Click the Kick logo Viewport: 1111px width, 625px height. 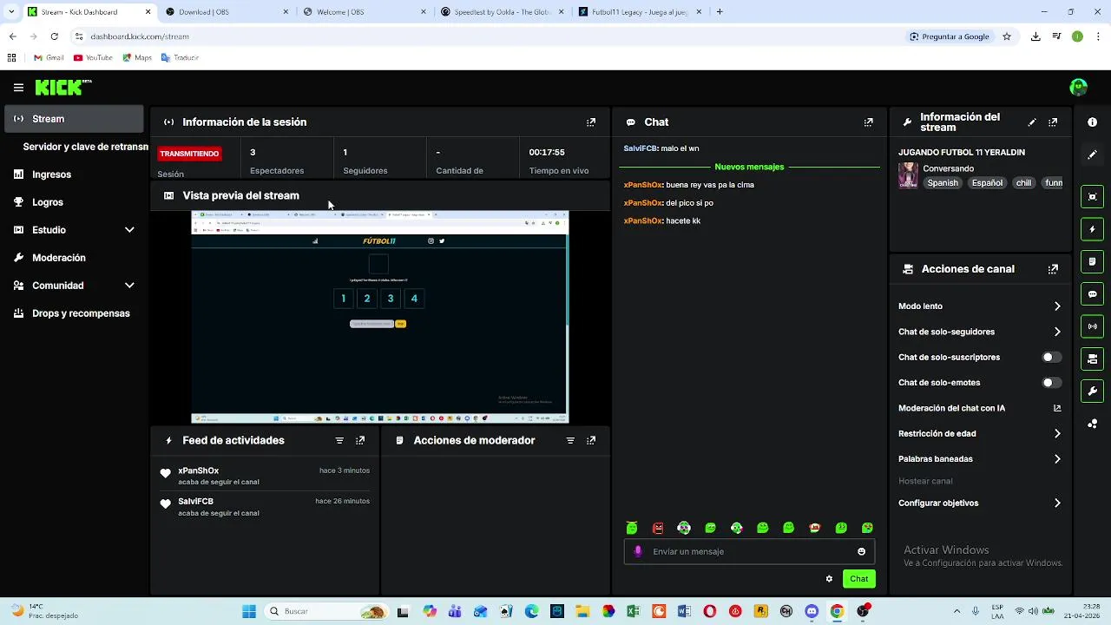tap(62, 87)
